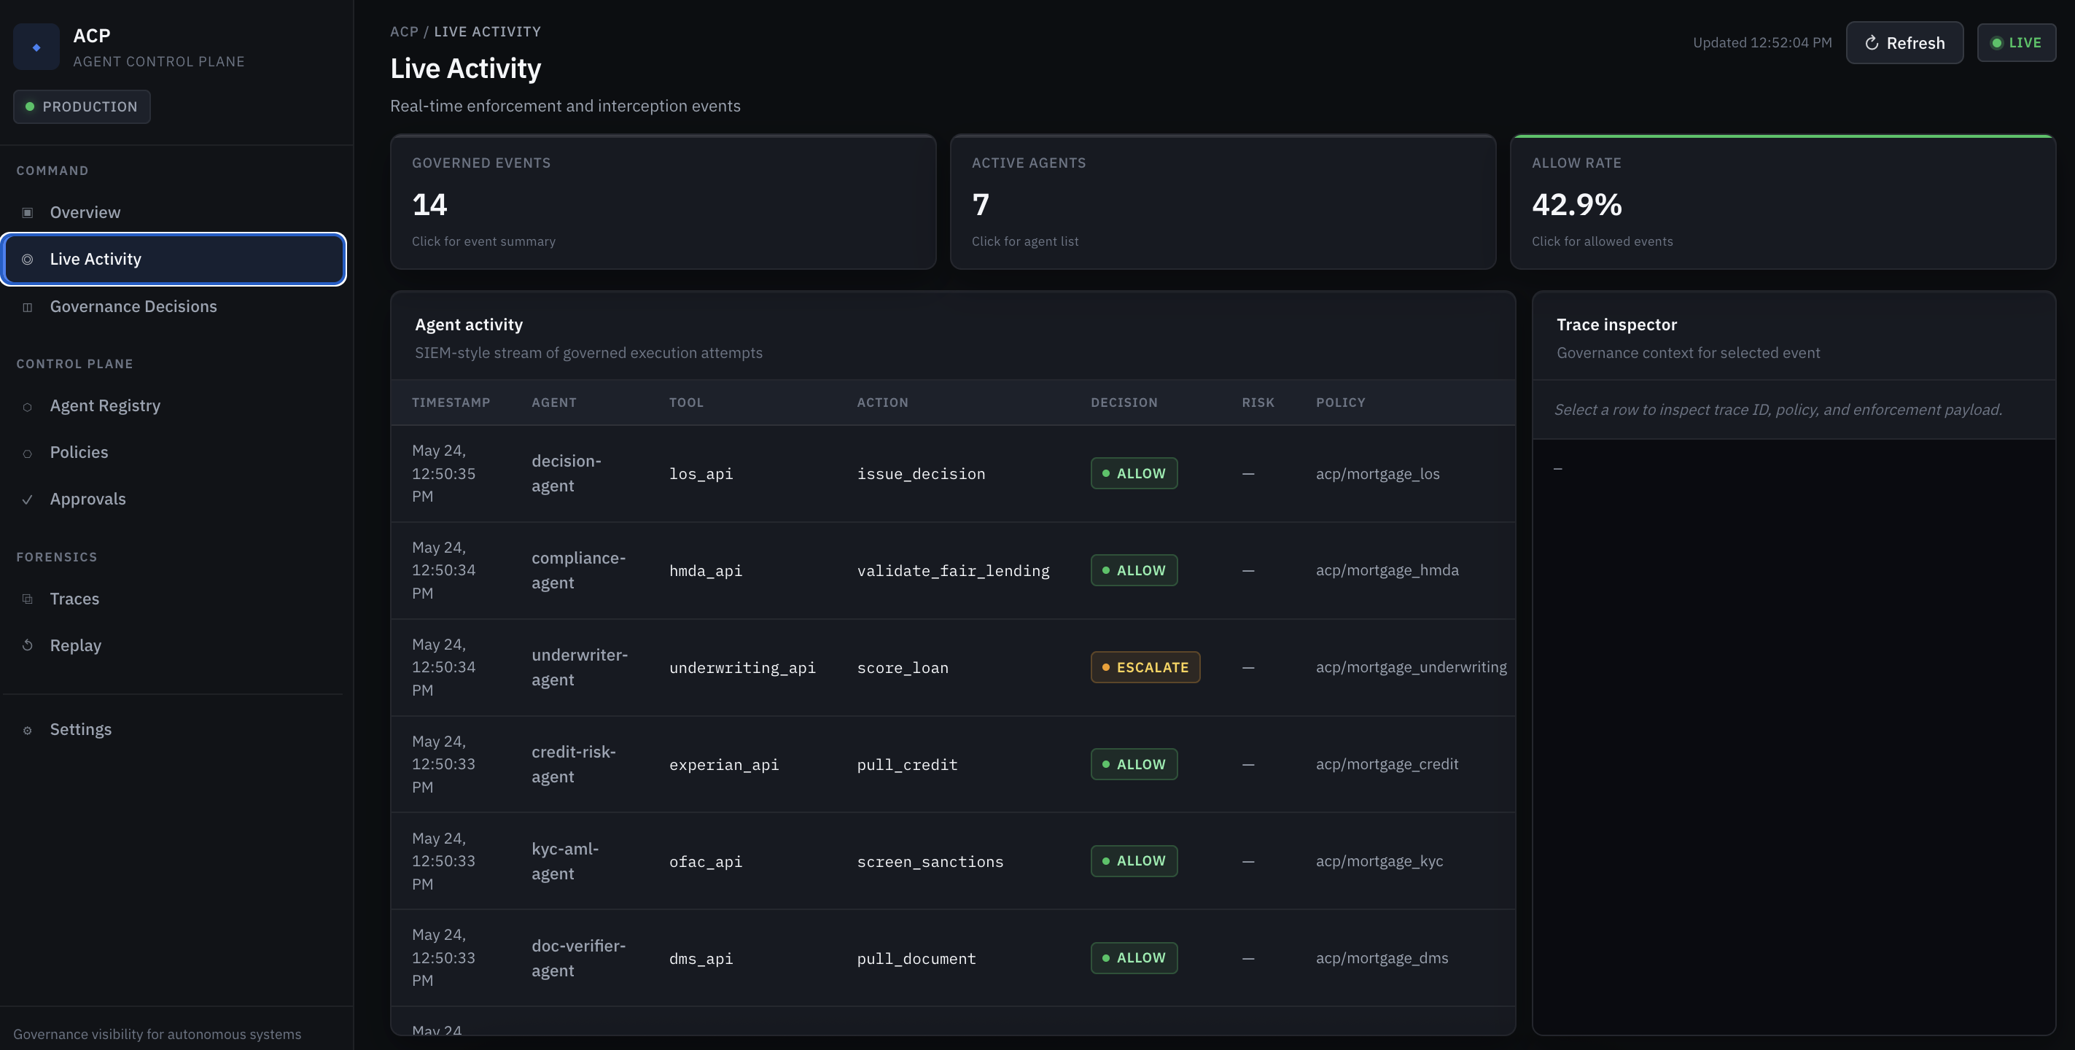Click the refresh arrow icon in Refresh button
The height and width of the screenshot is (1050, 2075).
pyautogui.click(x=1872, y=43)
